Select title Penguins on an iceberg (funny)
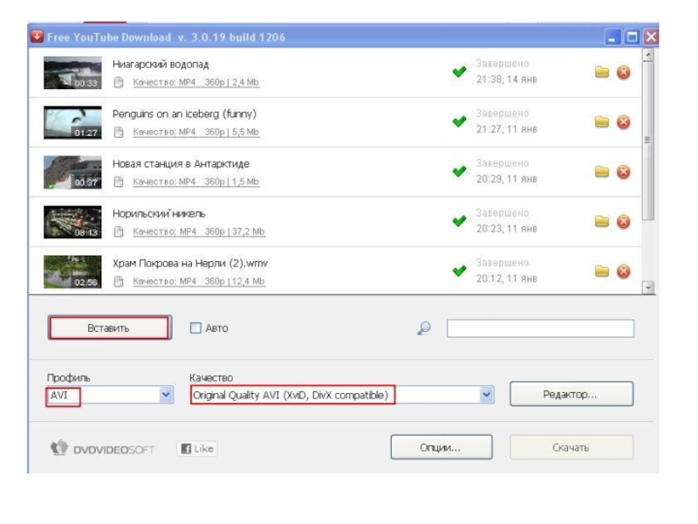The width and height of the screenshot is (698, 524). (x=184, y=114)
